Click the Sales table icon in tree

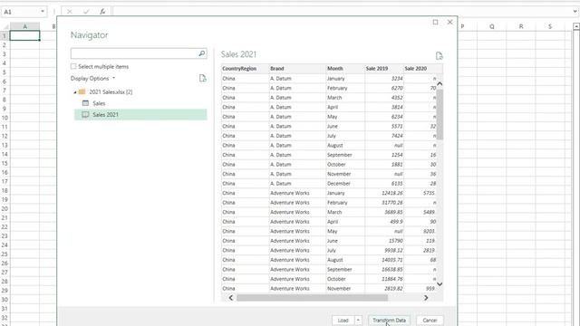[x=85, y=103]
